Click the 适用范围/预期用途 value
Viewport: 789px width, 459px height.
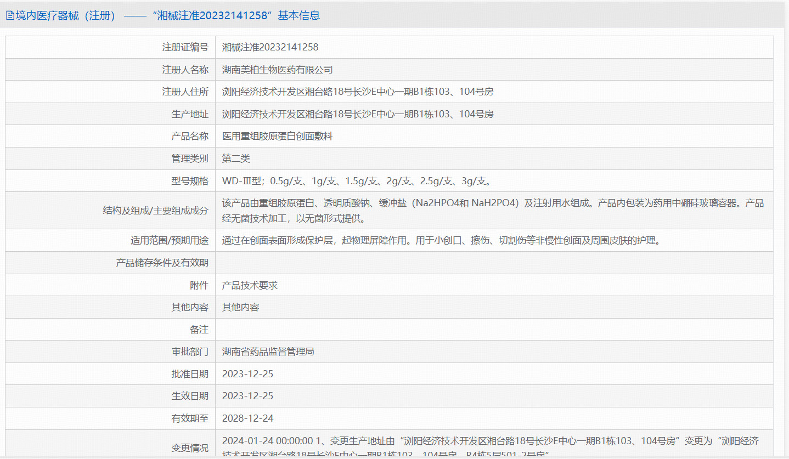pos(384,240)
